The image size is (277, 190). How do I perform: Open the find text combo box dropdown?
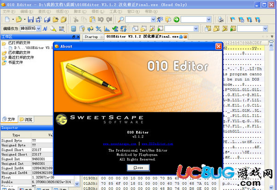pyautogui.click(x=153, y=19)
